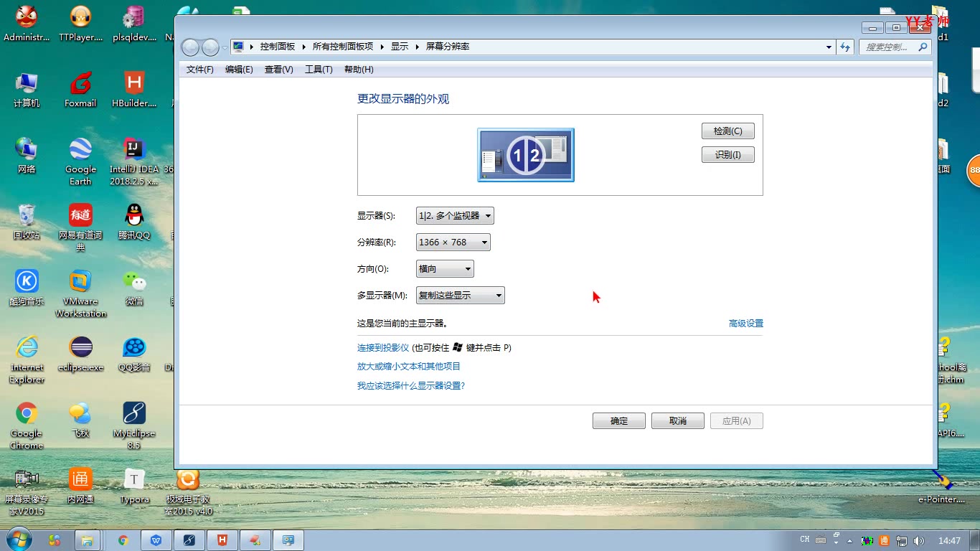The width and height of the screenshot is (980, 551).
Task: Navigate to 控制面板 via the breadcrumb
Action: pyautogui.click(x=278, y=46)
